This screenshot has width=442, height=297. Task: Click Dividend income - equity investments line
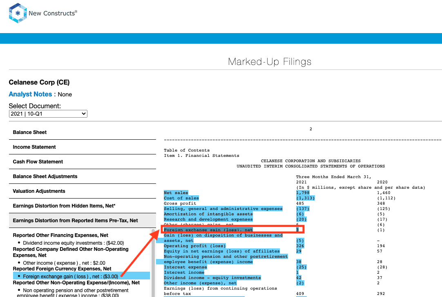pos(212,278)
